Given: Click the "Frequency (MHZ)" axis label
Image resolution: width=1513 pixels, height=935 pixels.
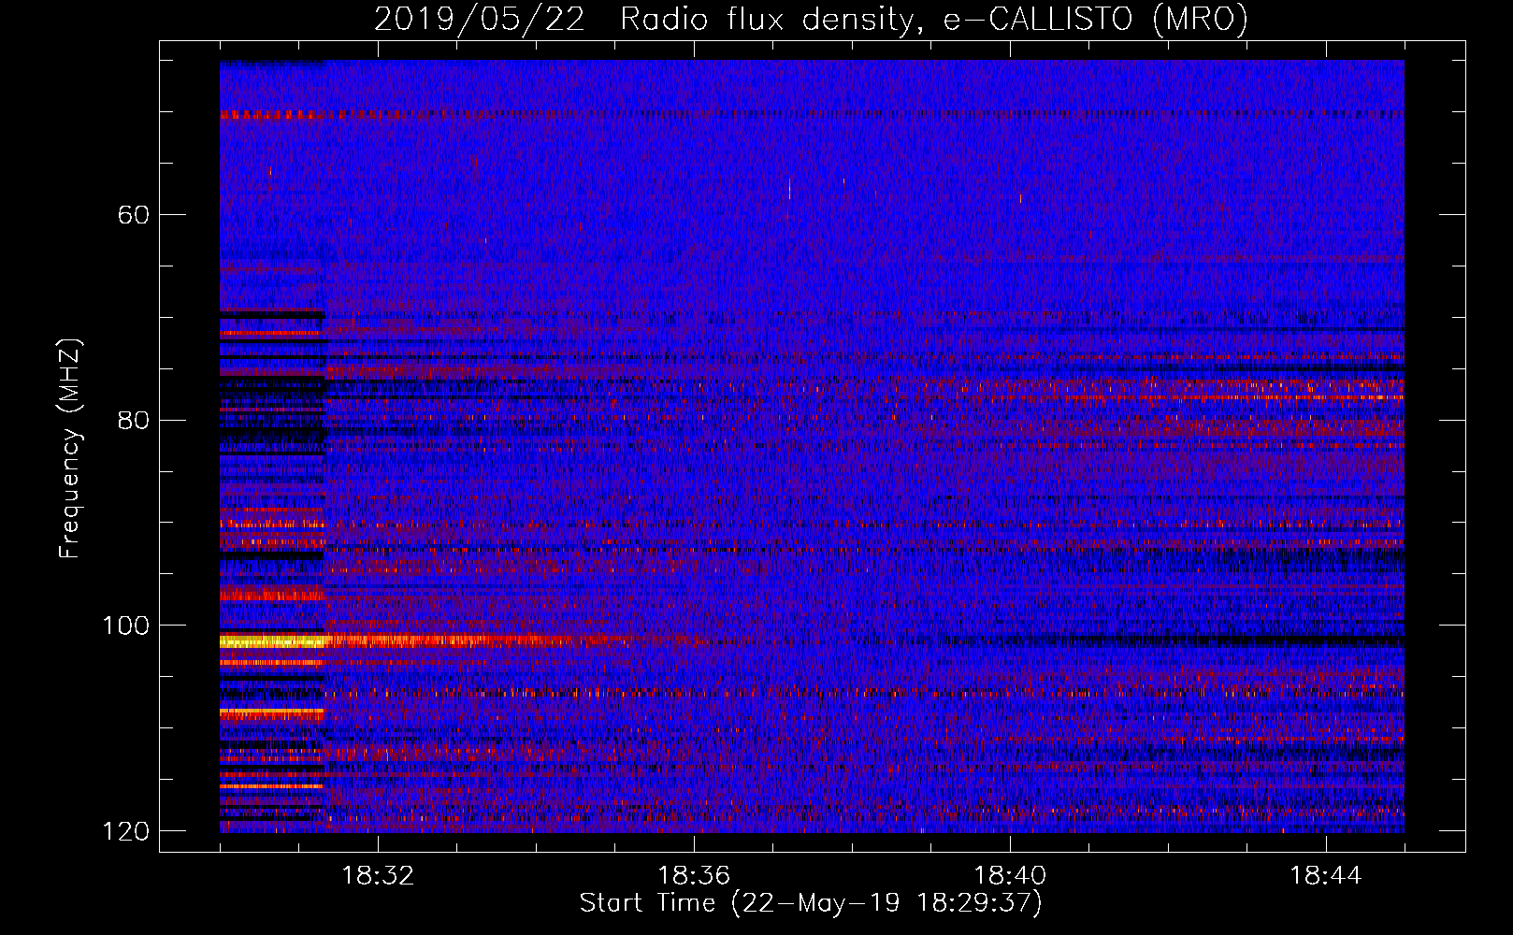Looking at the screenshot, I should [x=70, y=448].
